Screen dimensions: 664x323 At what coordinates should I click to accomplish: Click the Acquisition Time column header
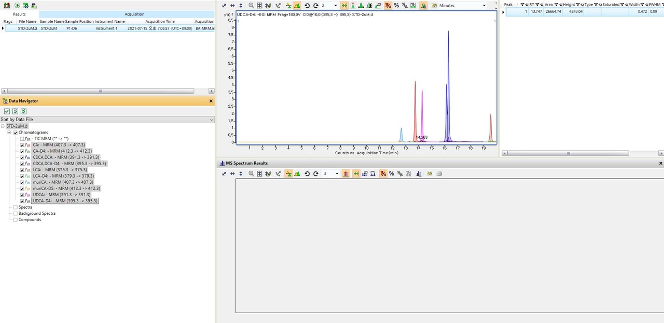coord(160,22)
